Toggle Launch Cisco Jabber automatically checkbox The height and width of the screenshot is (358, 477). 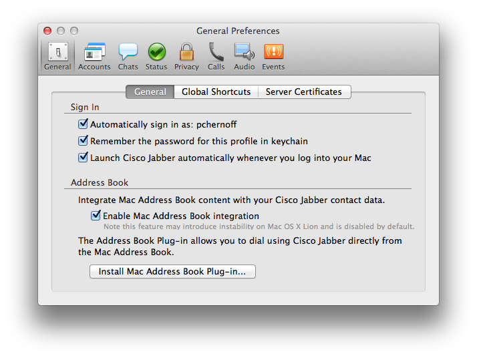(x=83, y=157)
